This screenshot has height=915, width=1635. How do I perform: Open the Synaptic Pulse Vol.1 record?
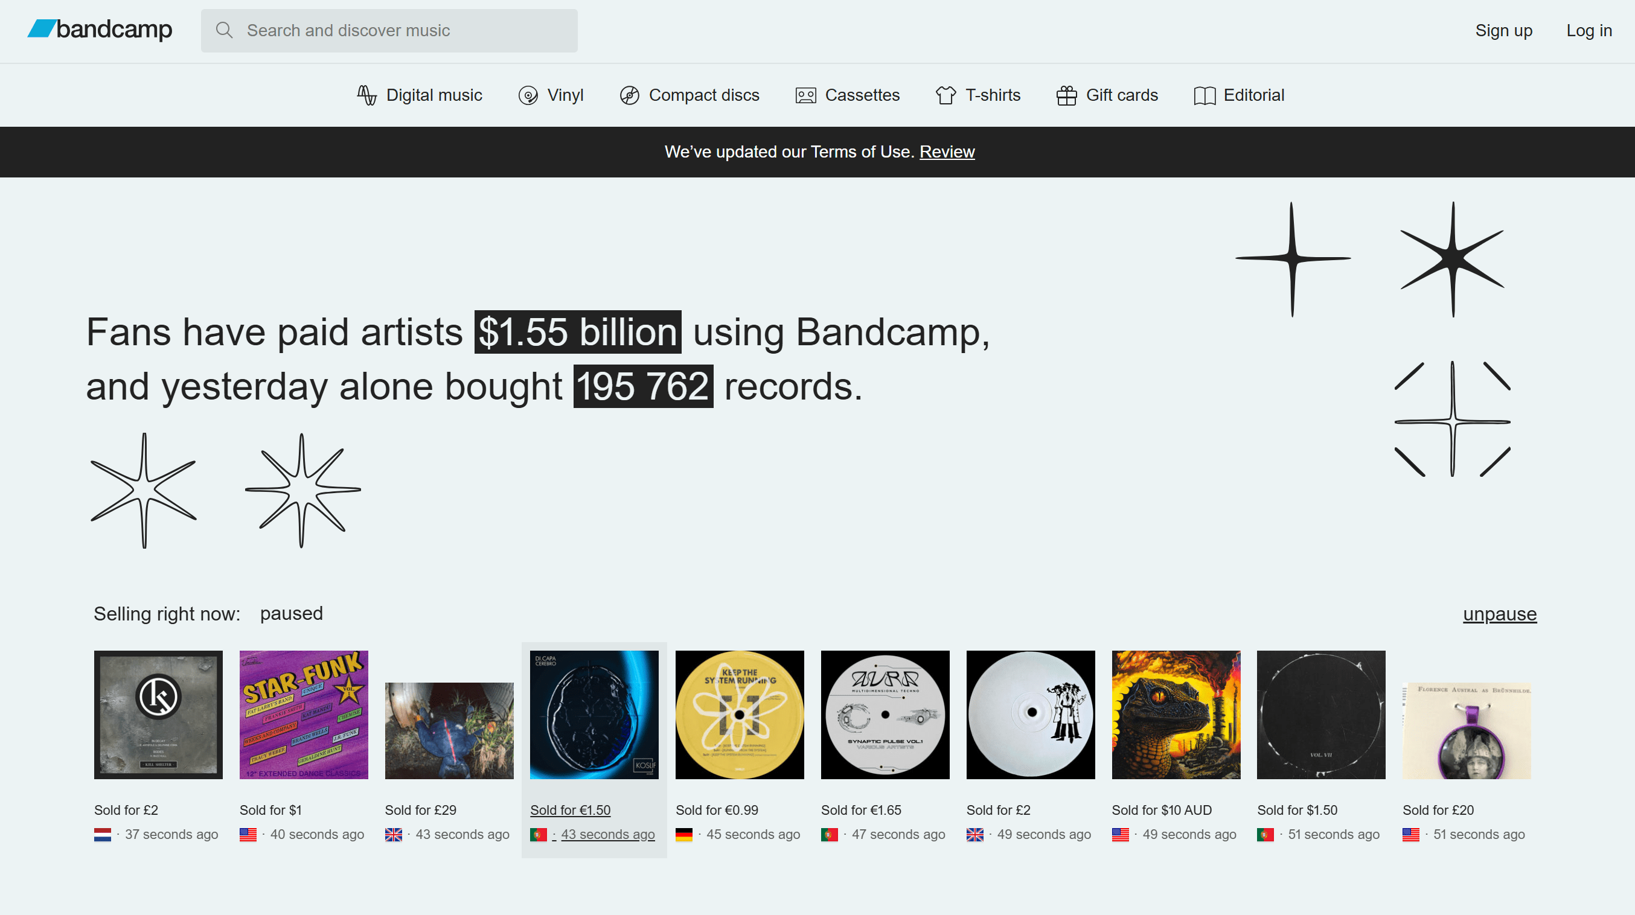(885, 715)
